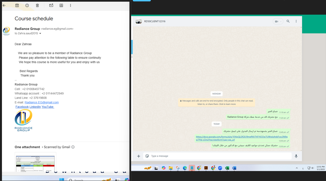This screenshot has height=181, width=326.
Task: Click the message sent at 11:19 am
Action: point(278,112)
